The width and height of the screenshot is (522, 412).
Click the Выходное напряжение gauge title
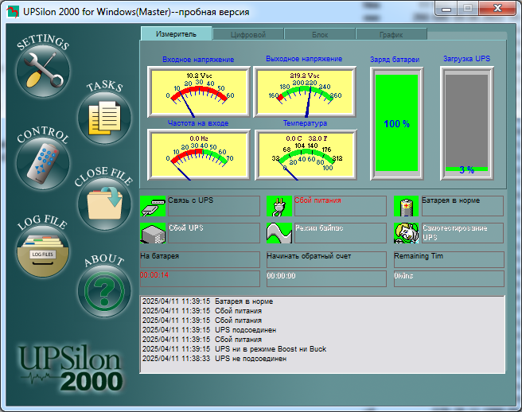(x=304, y=59)
